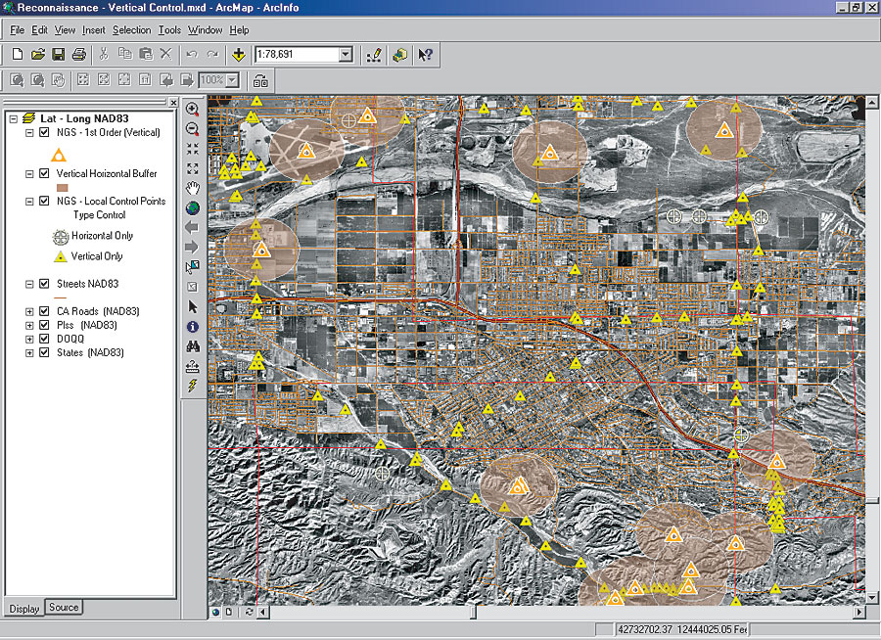The width and height of the screenshot is (881, 640).
Task: Select the Zoom In tool
Action: pyautogui.click(x=192, y=110)
